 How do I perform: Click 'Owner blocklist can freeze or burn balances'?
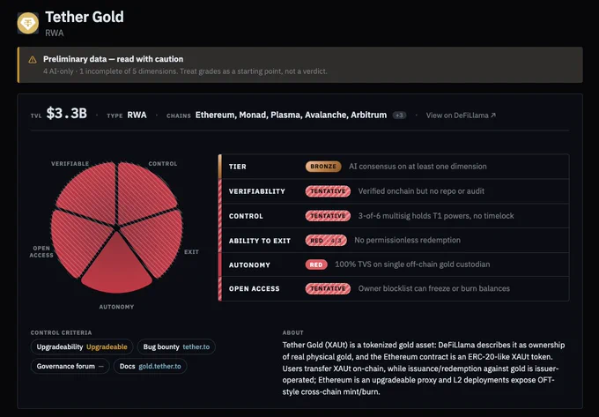[x=433, y=288]
